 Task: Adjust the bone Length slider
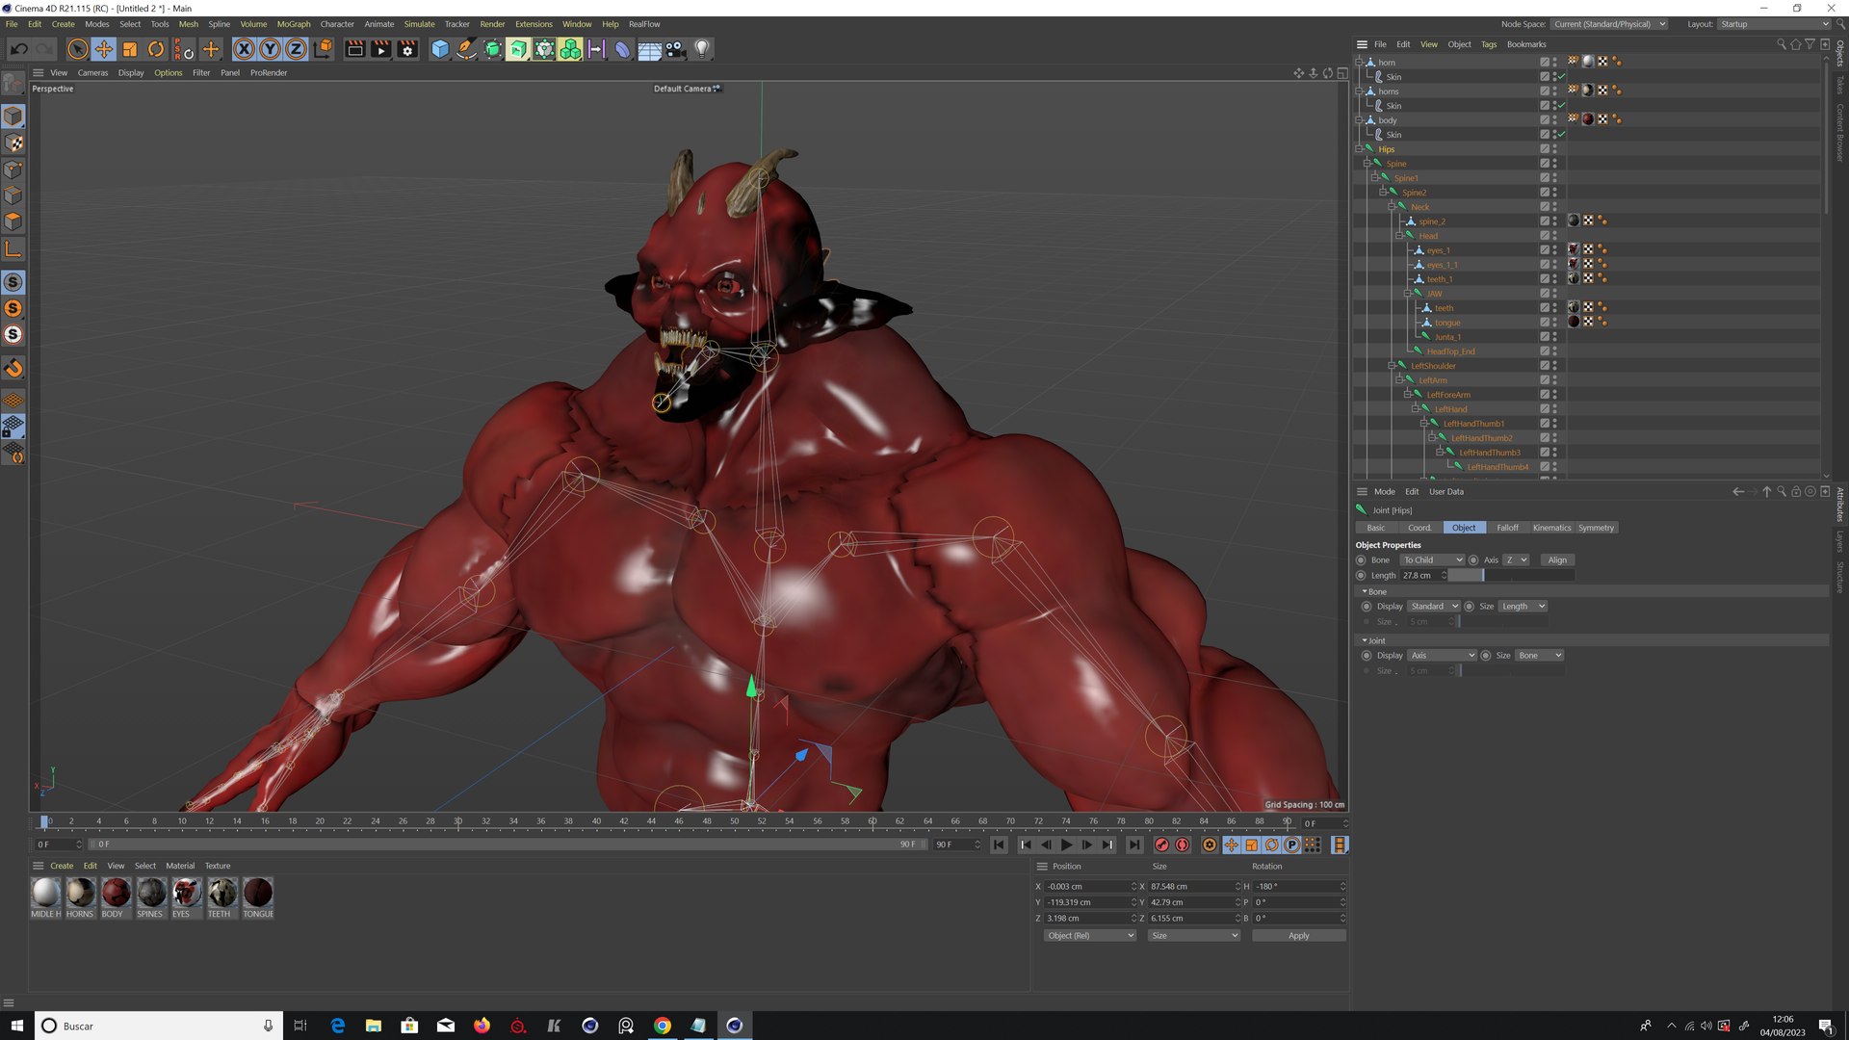(1511, 576)
